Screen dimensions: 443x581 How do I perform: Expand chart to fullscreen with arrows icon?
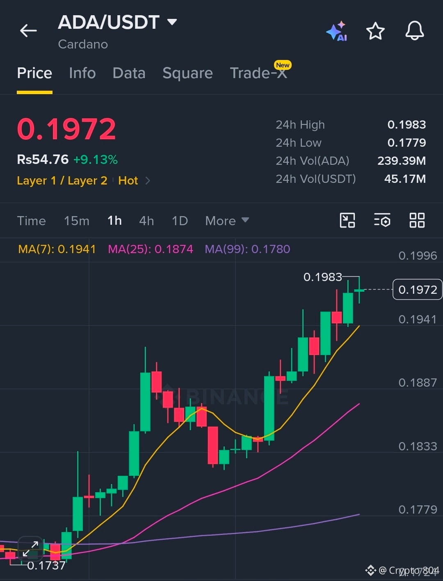pyautogui.click(x=30, y=549)
